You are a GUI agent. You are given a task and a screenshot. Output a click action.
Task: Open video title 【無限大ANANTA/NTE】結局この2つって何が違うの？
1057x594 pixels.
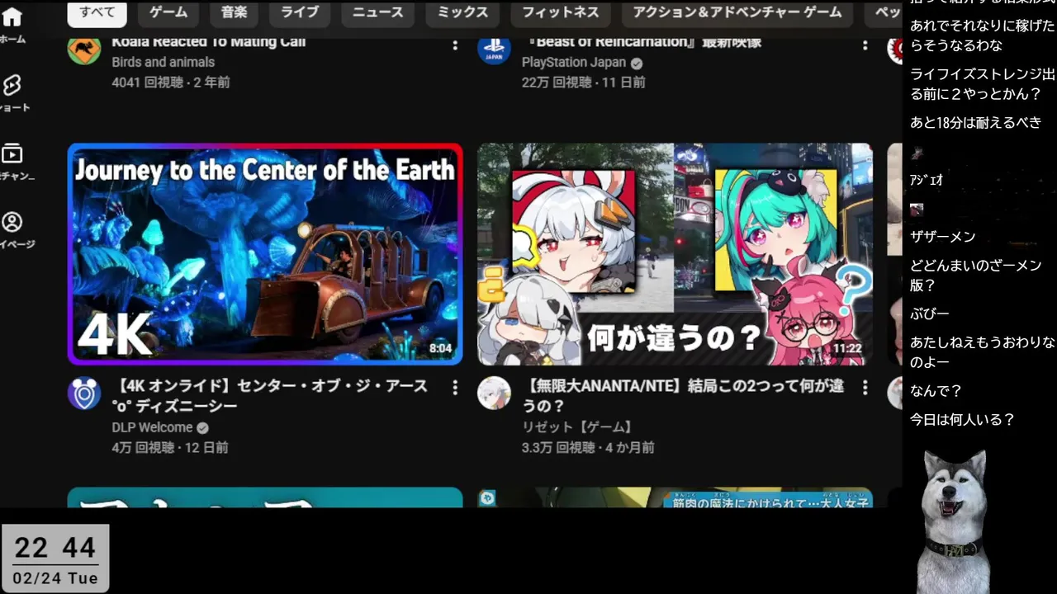click(x=683, y=396)
